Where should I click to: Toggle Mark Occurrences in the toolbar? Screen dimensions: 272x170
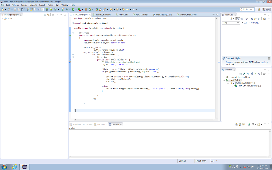31,10
